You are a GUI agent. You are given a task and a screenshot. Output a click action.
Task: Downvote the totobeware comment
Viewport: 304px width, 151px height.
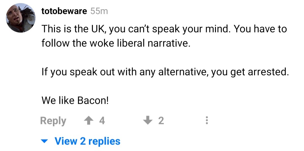point(147,121)
